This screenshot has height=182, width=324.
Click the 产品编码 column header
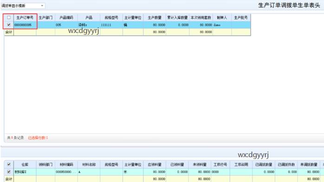click(66, 18)
